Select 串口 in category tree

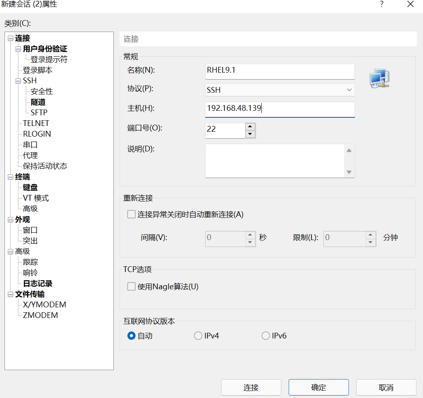[30, 145]
